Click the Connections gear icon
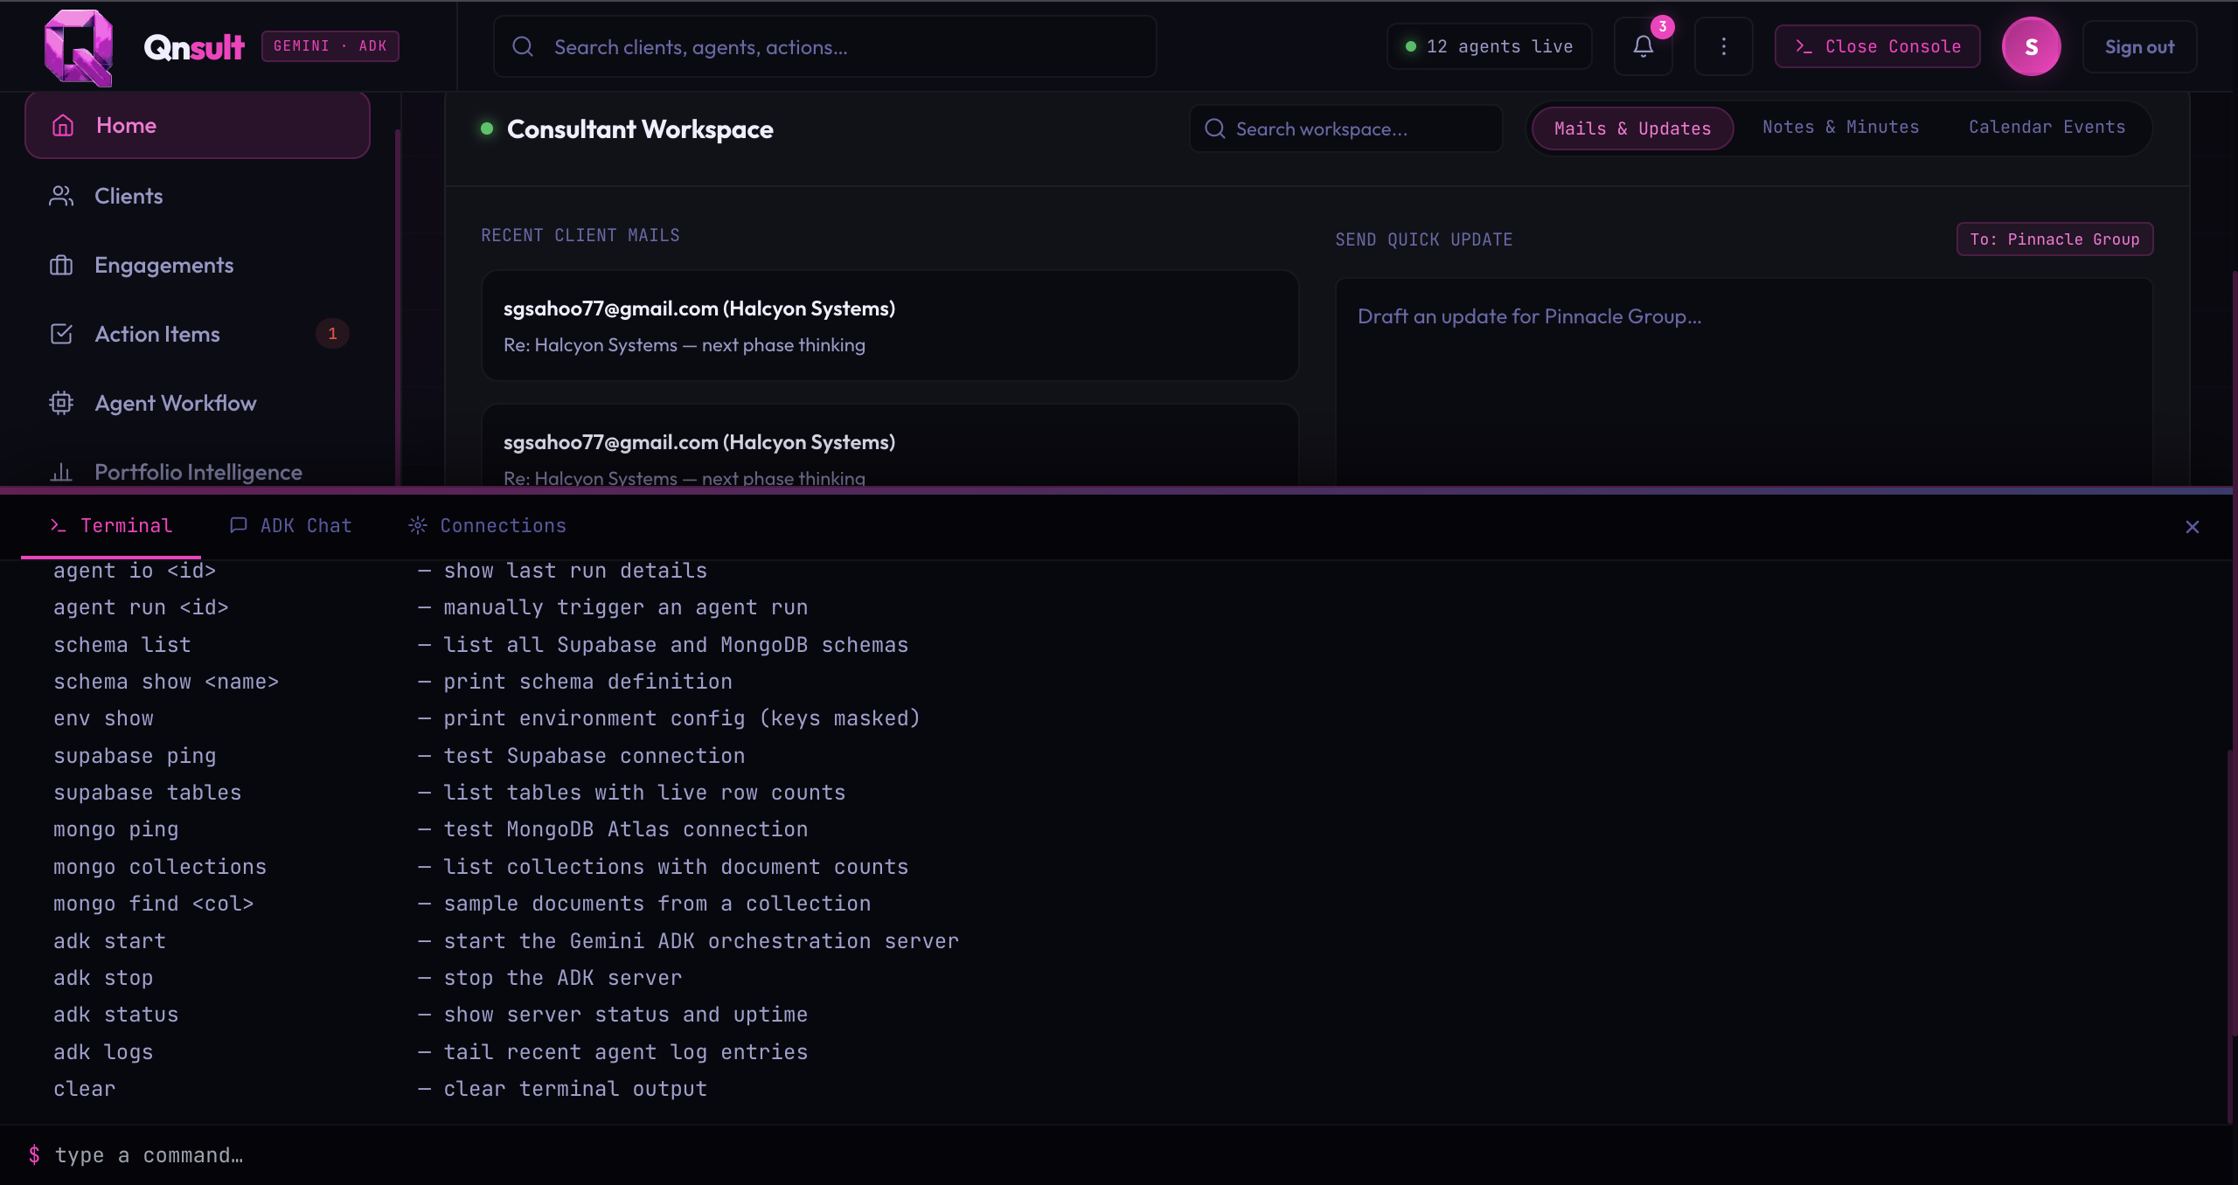Viewport: 2238px width, 1185px height. (418, 525)
